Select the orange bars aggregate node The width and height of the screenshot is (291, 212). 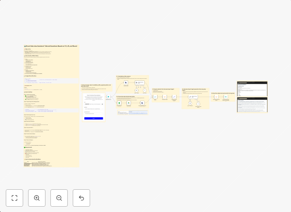[165, 97]
